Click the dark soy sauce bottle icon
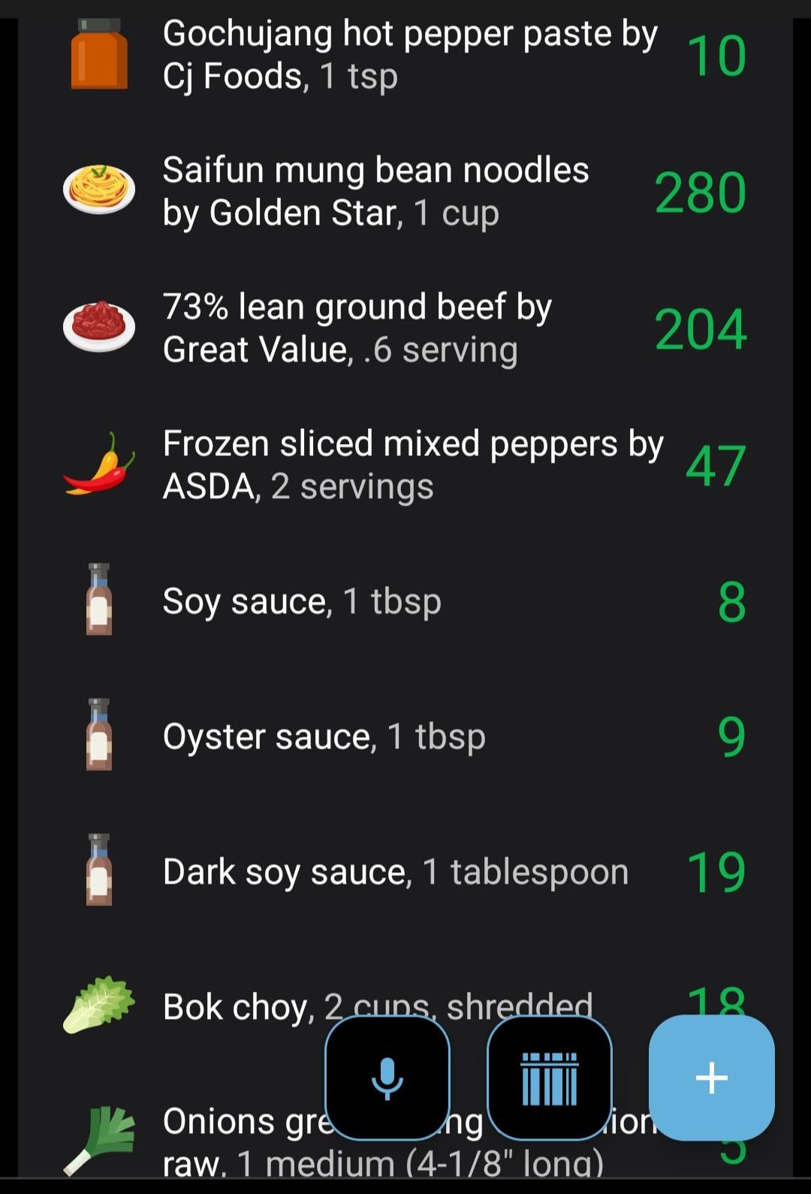This screenshot has height=1194, width=811. 99,870
